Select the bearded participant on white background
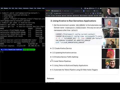The height and width of the screenshot is (90, 120). tap(110, 22)
